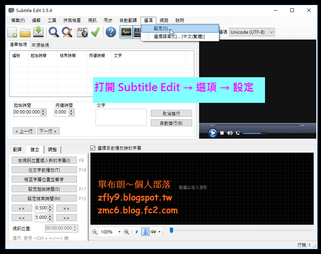Play the video in the player
Screen dimensions: 321x254
point(213,133)
